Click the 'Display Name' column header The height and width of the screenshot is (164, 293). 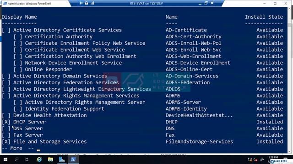19,17
